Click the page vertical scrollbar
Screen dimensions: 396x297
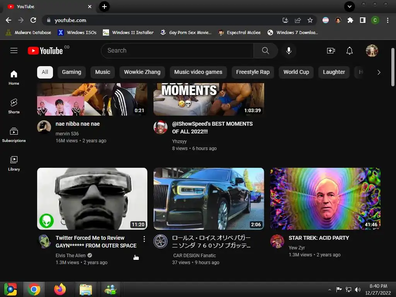393,67
